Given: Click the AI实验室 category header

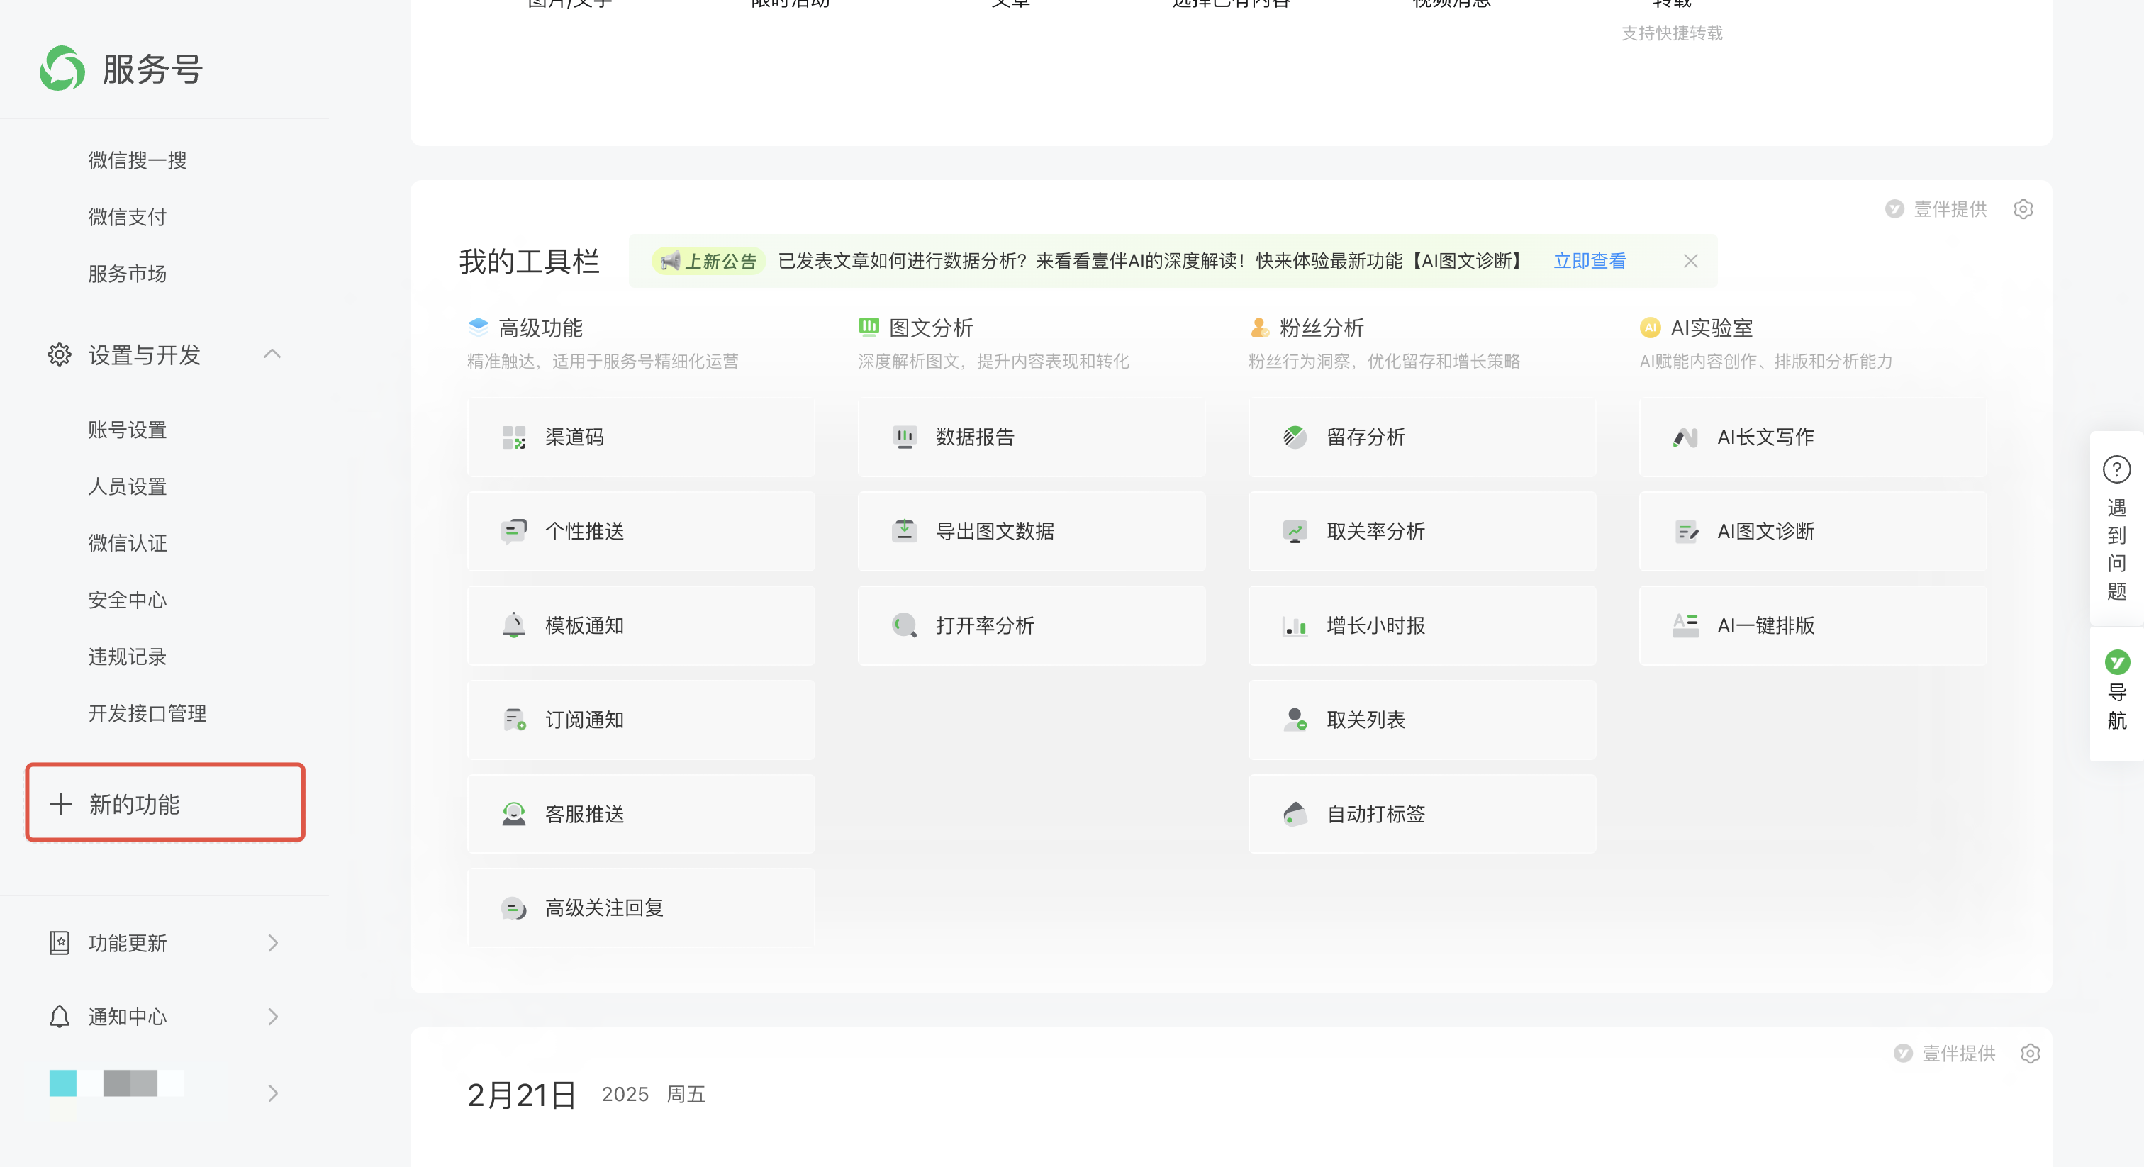Looking at the screenshot, I should (1712, 328).
